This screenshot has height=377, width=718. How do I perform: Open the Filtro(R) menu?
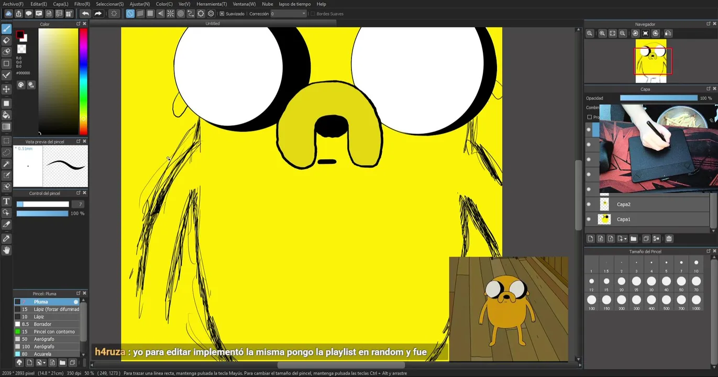(82, 4)
